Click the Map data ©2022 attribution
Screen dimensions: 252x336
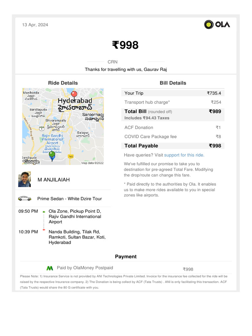[x=92, y=162]
